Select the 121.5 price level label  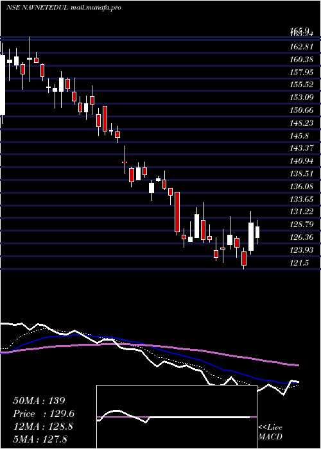[299, 262]
